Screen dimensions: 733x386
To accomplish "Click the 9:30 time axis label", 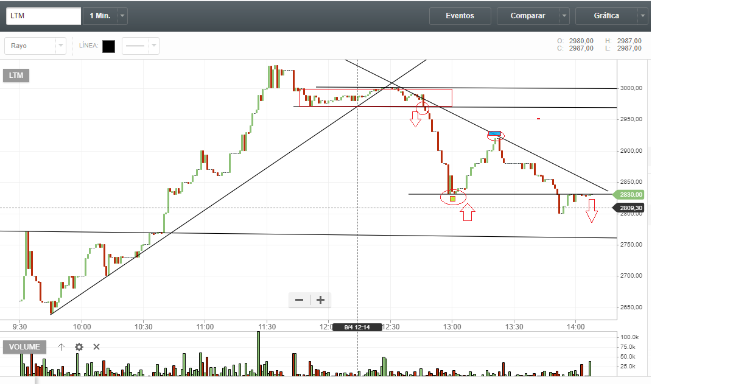I will 20,327.
